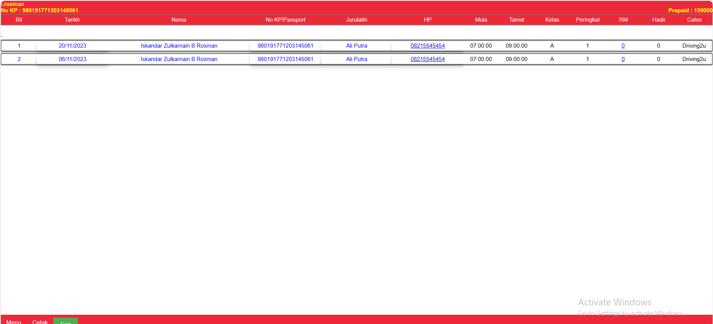Open HP link 08215545454 in row 2
The width and height of the screenshot is (713, 324).
tap(428, 59)
